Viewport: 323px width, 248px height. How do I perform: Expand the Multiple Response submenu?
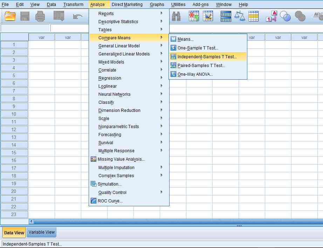[129, 150]
